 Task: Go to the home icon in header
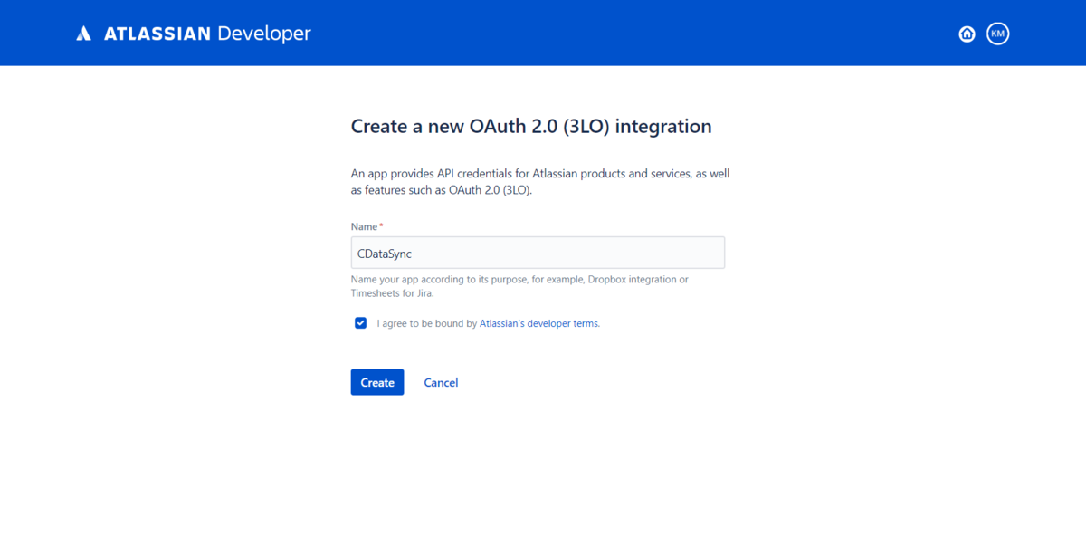tap(967, 33)
